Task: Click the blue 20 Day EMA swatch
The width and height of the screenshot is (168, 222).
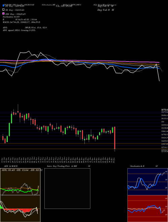Action: pyautogui.click(x=3, y=6)
